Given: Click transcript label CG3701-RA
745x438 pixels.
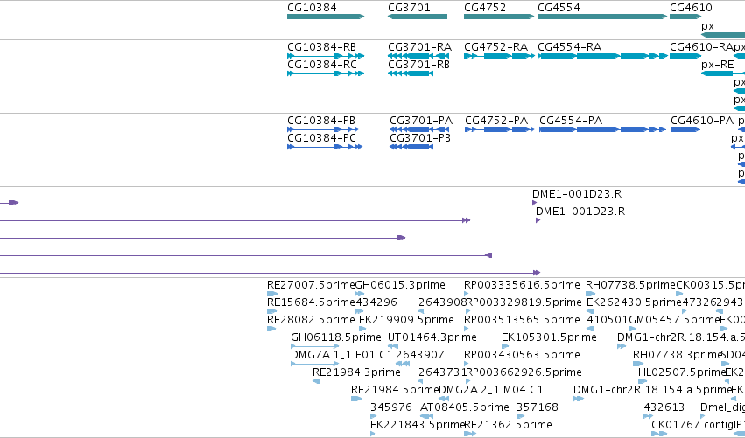Looking at the screenshot, I should pos(419,47).
